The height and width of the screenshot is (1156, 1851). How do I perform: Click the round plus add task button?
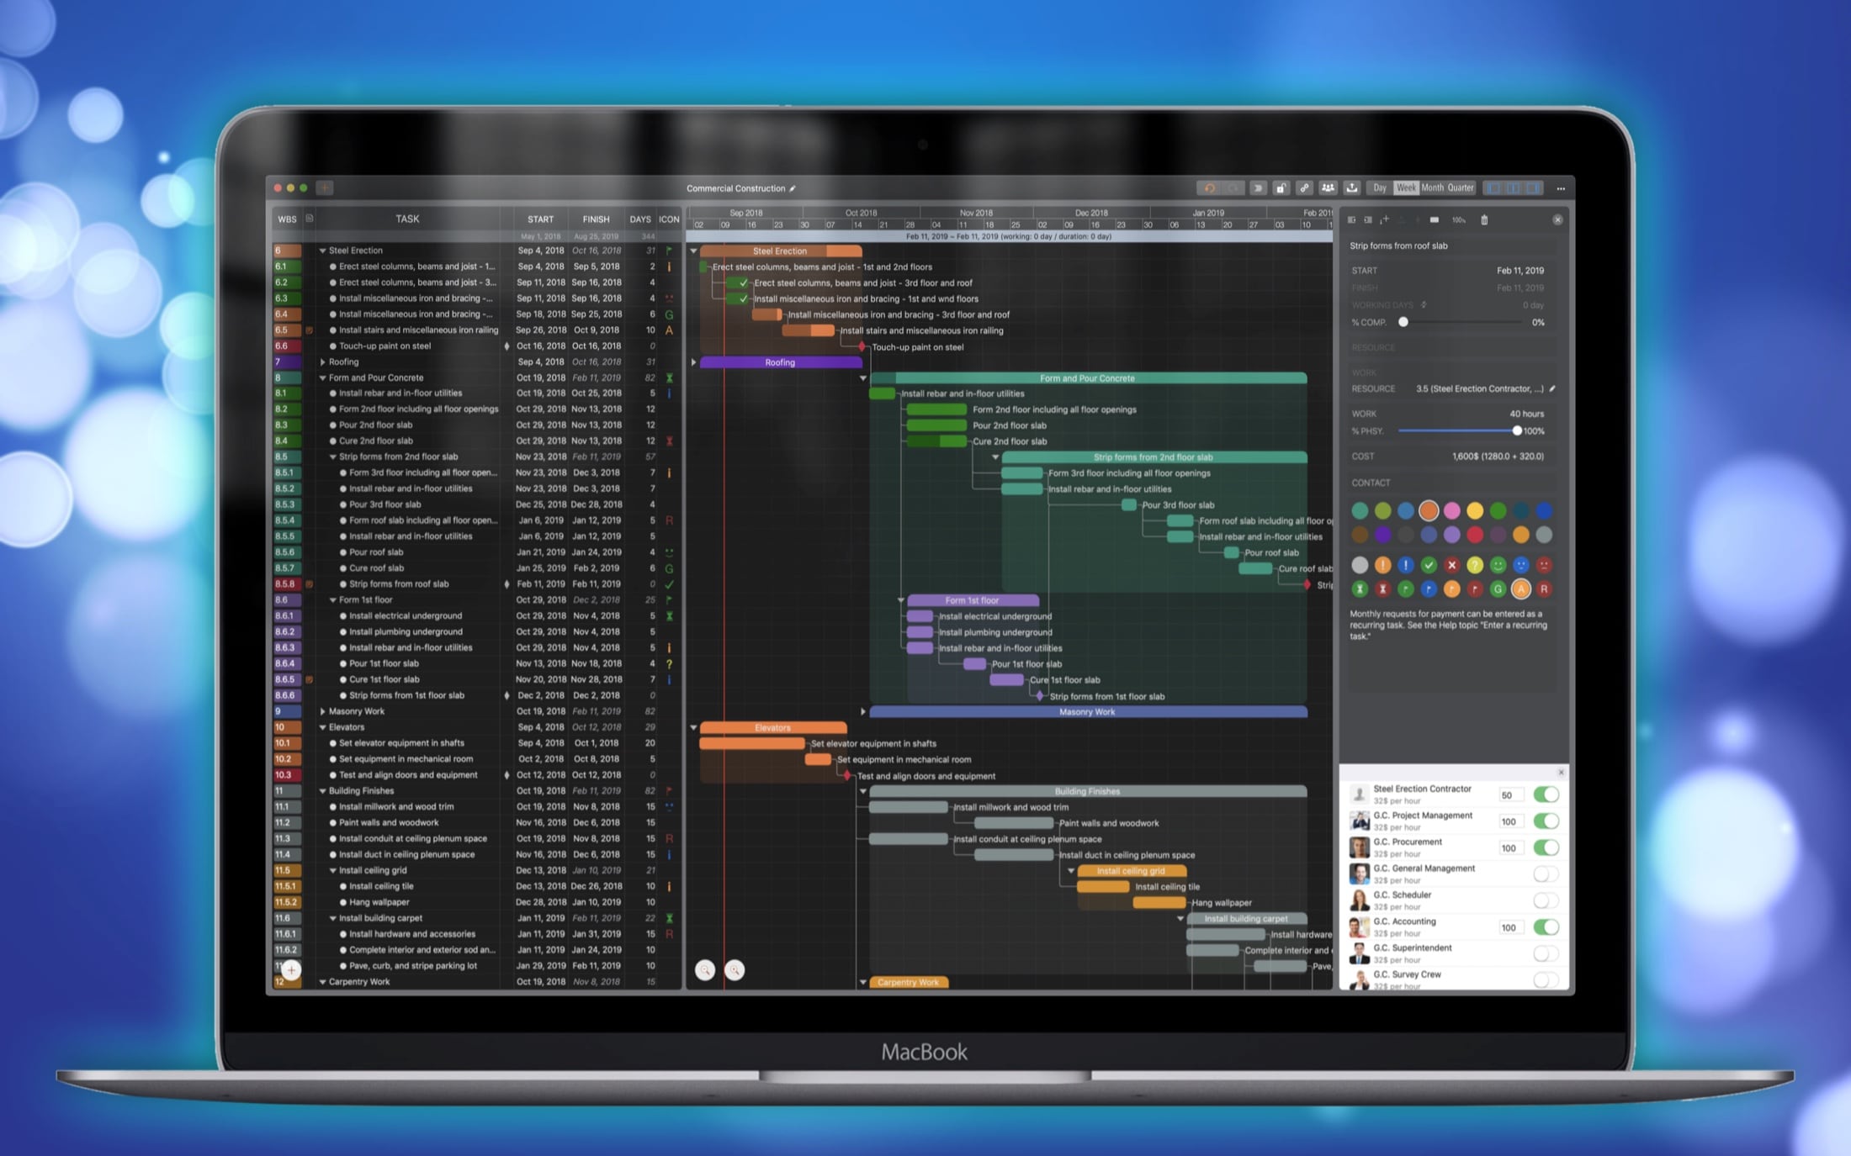tap(291, 969)
